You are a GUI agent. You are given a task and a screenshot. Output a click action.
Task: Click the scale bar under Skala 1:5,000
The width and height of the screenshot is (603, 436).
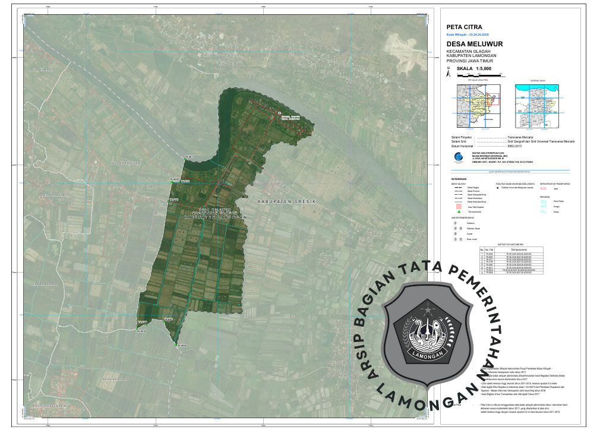tap(480, 76)
